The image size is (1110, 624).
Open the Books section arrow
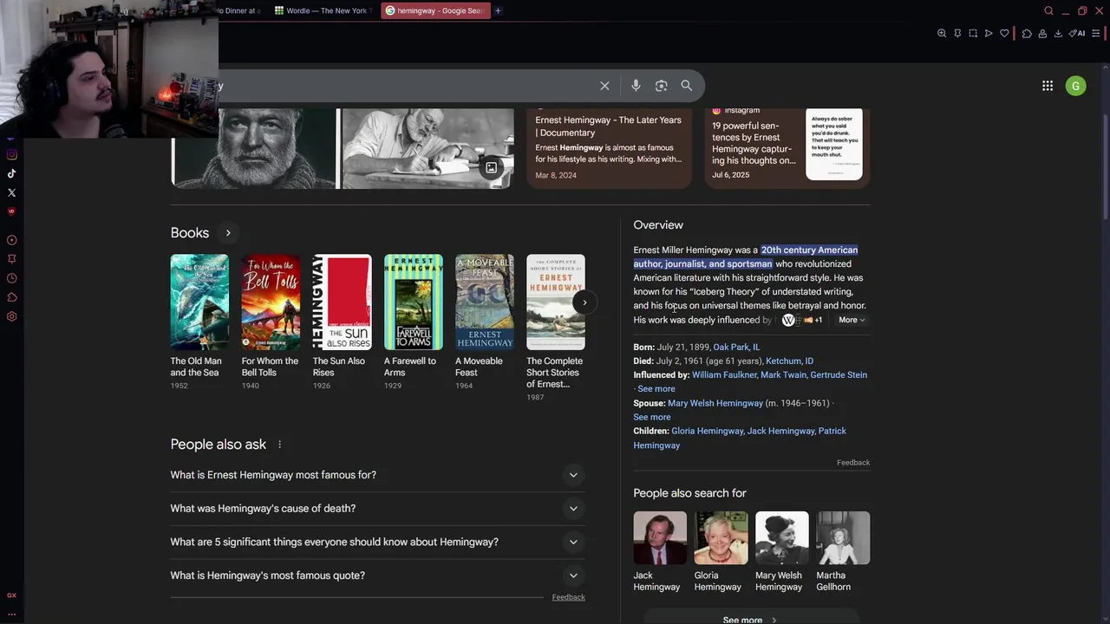pyautogui.click(x=228, y=232)
